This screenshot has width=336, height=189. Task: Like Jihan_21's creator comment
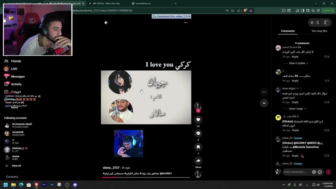pyautogui.click(x=326, y=156)
